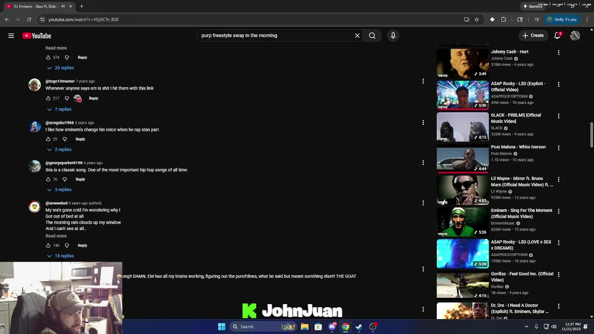Screen dimensions: 594x334
Task: Open Discord from the taskbar
Action: [x=332, y=327]
